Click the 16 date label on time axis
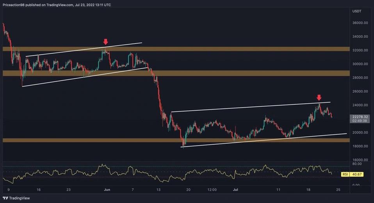This screenshot has height=203, width=374. tap(39, 190)
